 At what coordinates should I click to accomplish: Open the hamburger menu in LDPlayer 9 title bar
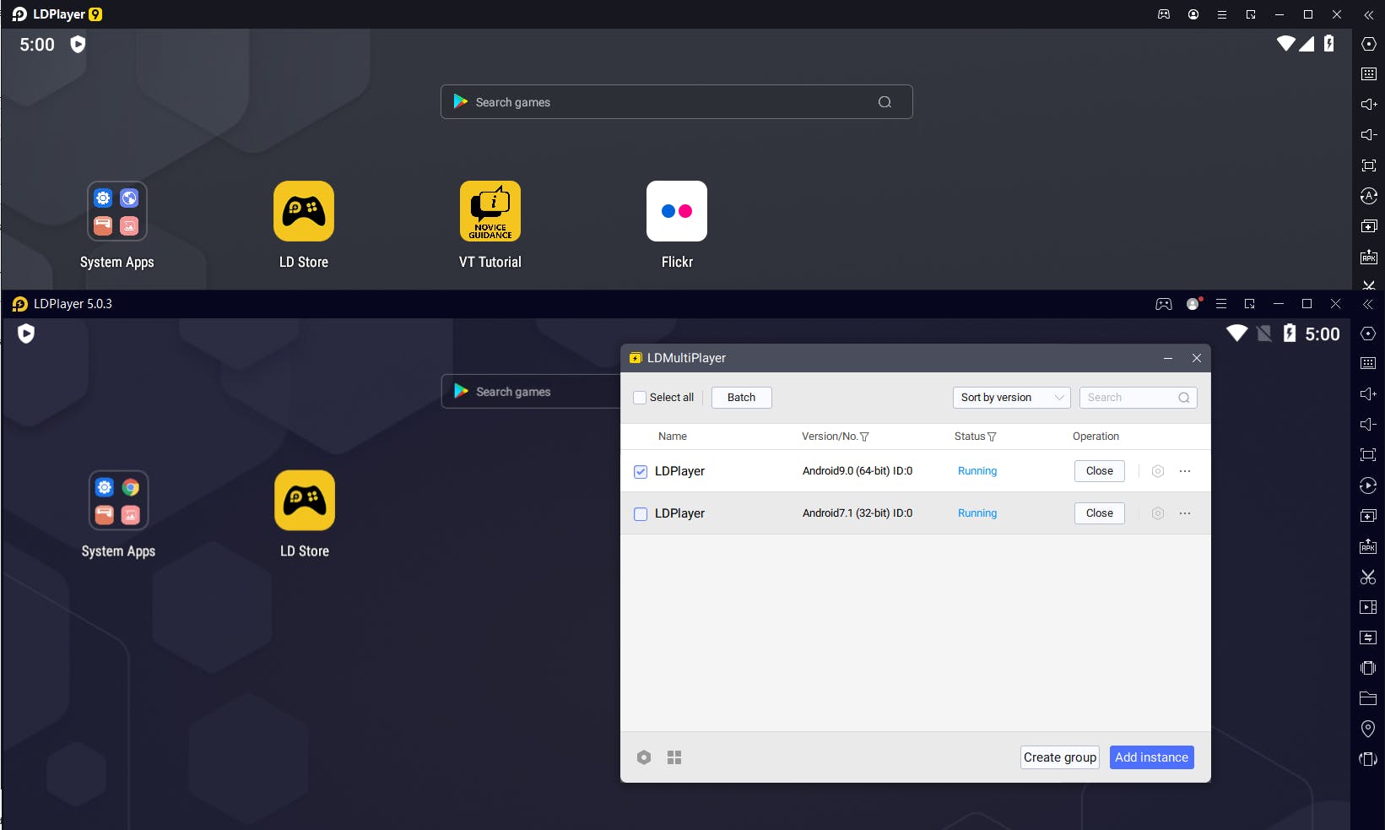1222,14
